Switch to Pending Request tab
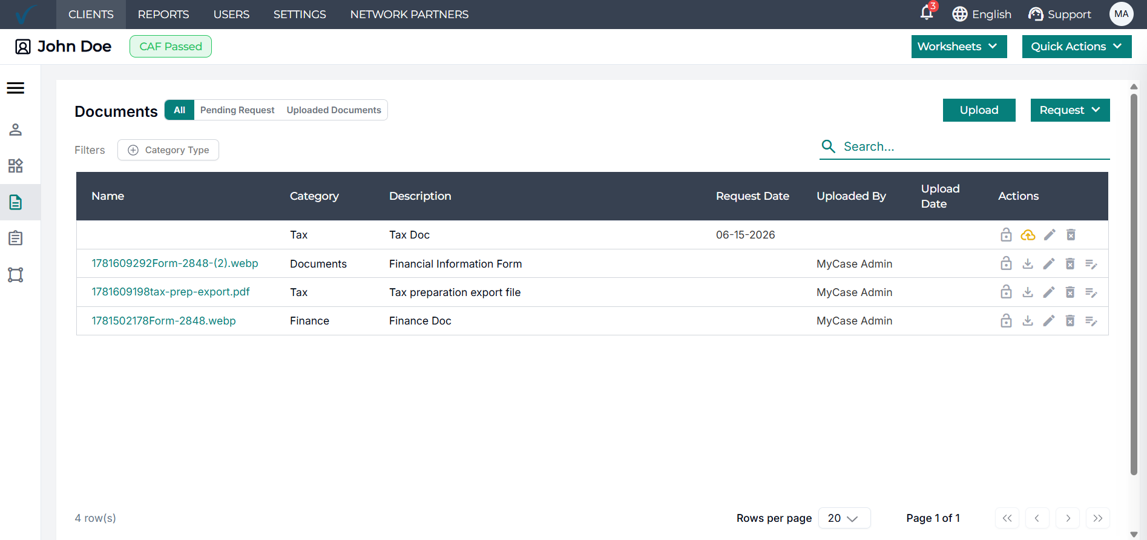Screen dimensions: 1147x540 [x=237, y=110]
